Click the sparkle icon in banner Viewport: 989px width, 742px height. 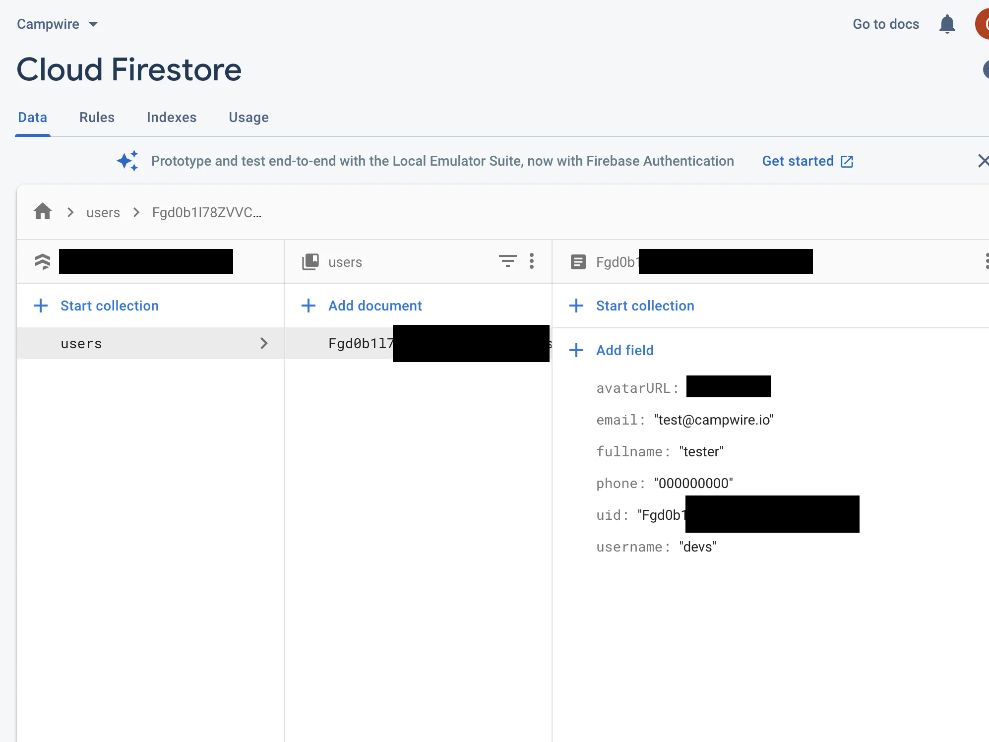point(127,161)
